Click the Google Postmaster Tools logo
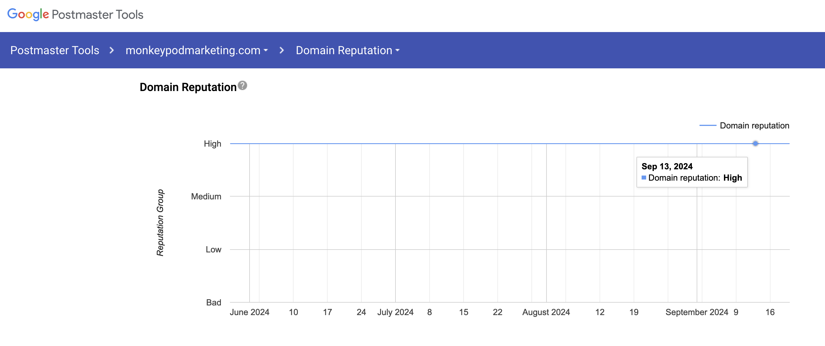The height and width of the screenshot is (346, 825). click(x=75, y=14)
